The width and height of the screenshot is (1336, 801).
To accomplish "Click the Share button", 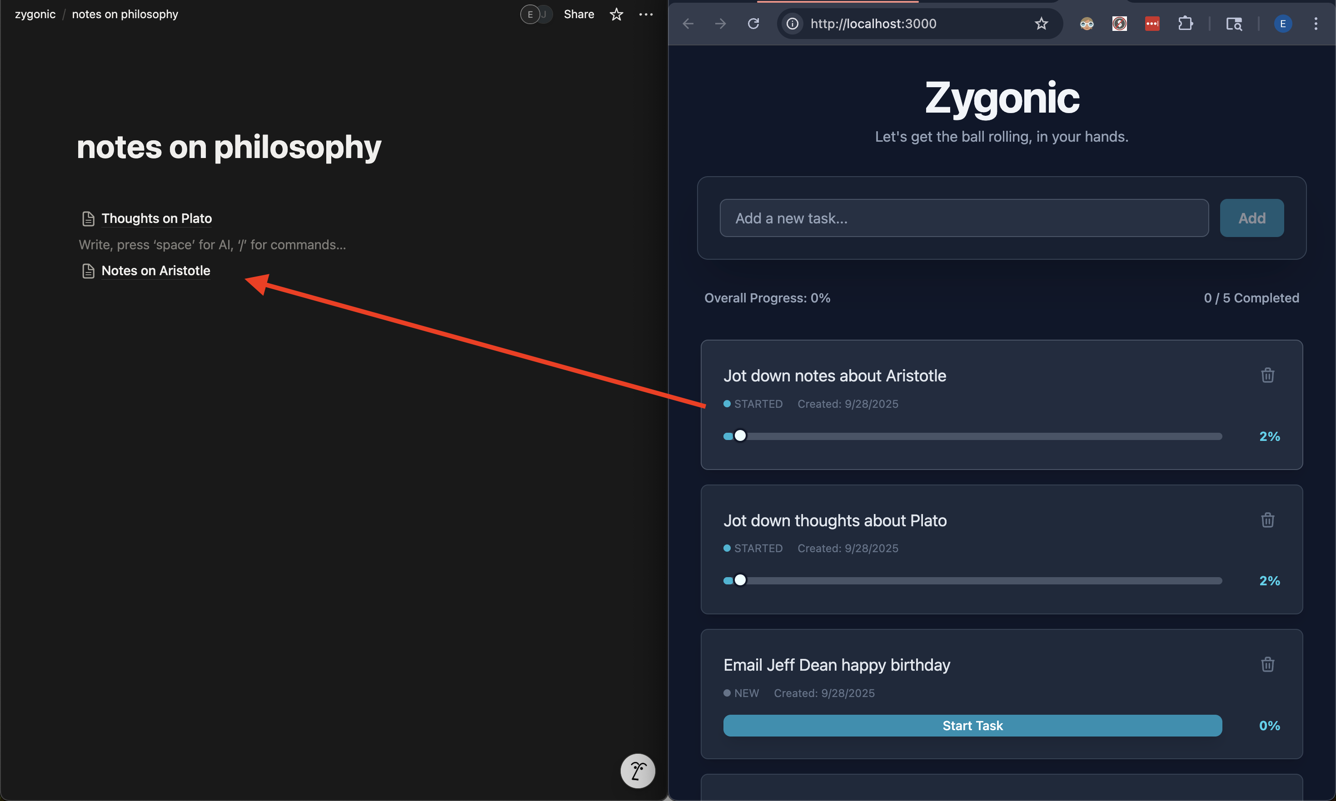I will pos(578,15).
